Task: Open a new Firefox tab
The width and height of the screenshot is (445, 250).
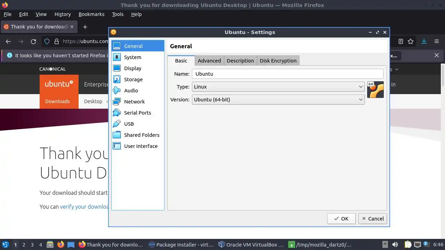Action: tap(85, 27)
